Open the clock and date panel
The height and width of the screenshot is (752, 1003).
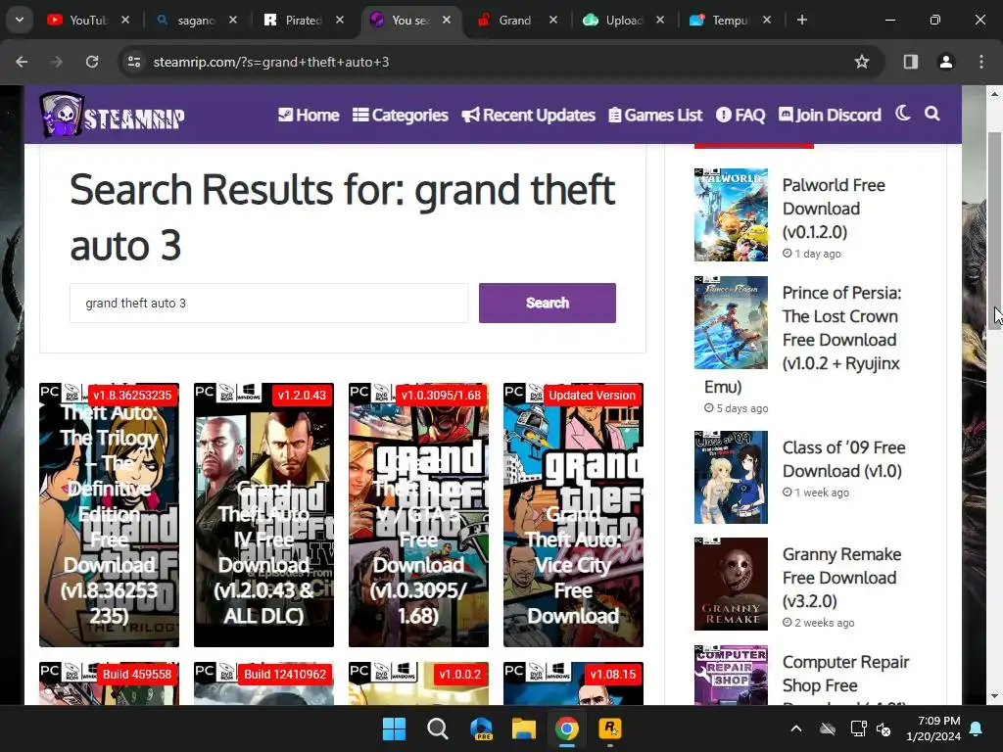(933, 728)
